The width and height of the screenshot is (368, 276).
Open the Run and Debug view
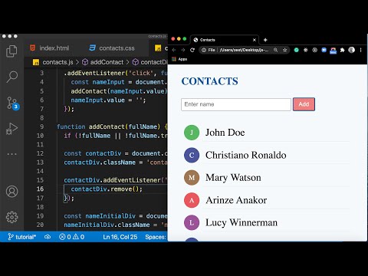(x=11, y=129)
